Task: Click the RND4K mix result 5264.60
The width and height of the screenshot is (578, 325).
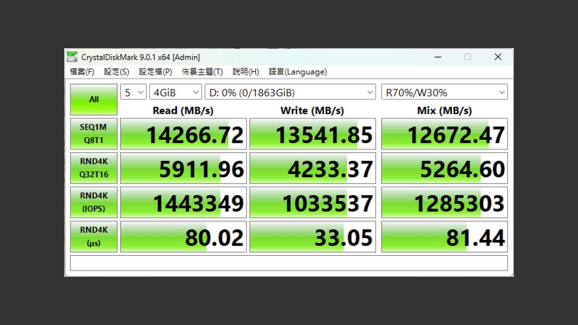Action: [x=444, y=168]
